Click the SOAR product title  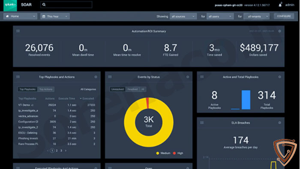tap(26, 5)
